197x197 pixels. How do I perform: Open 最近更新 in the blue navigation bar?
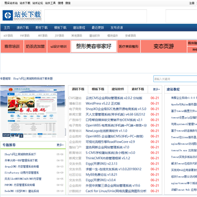[x=98, y=28]
